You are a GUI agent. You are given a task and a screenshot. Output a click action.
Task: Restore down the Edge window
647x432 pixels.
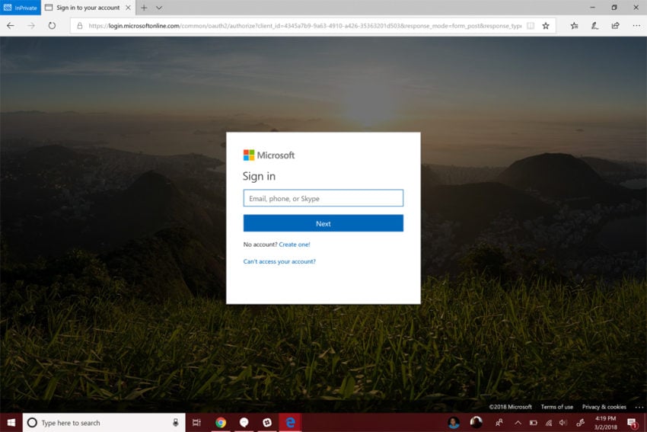click(614, 8)
